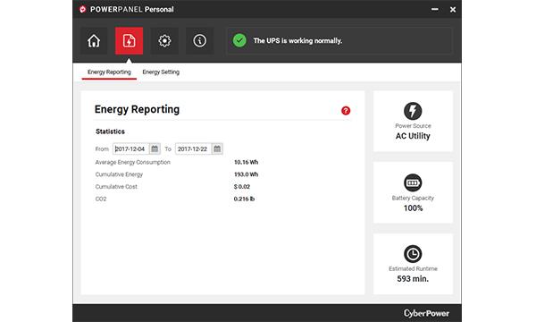Close the PowerPanel Personal window

(453, 10)
